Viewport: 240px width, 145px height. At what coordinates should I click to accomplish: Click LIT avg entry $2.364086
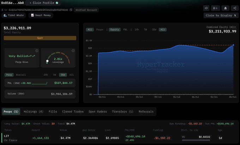pos(90,138)
